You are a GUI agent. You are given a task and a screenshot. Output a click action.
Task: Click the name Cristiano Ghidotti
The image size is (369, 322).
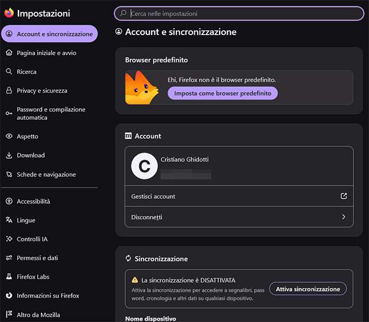[x=184, y=160]
